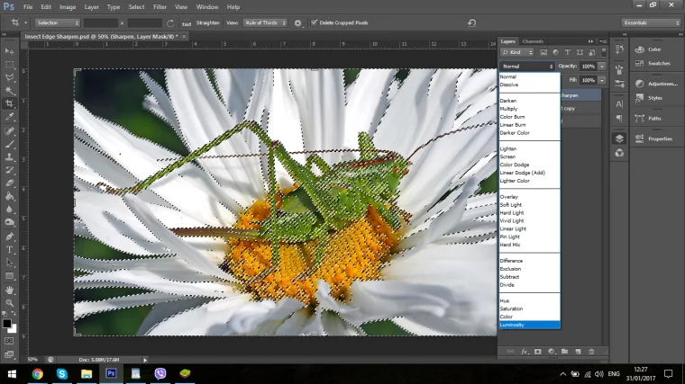Image resolution: width=685 pixels, height=384 pixels.
Task: Toggle type layer filter
Action: pyautogui.click(x=568, y=52)
